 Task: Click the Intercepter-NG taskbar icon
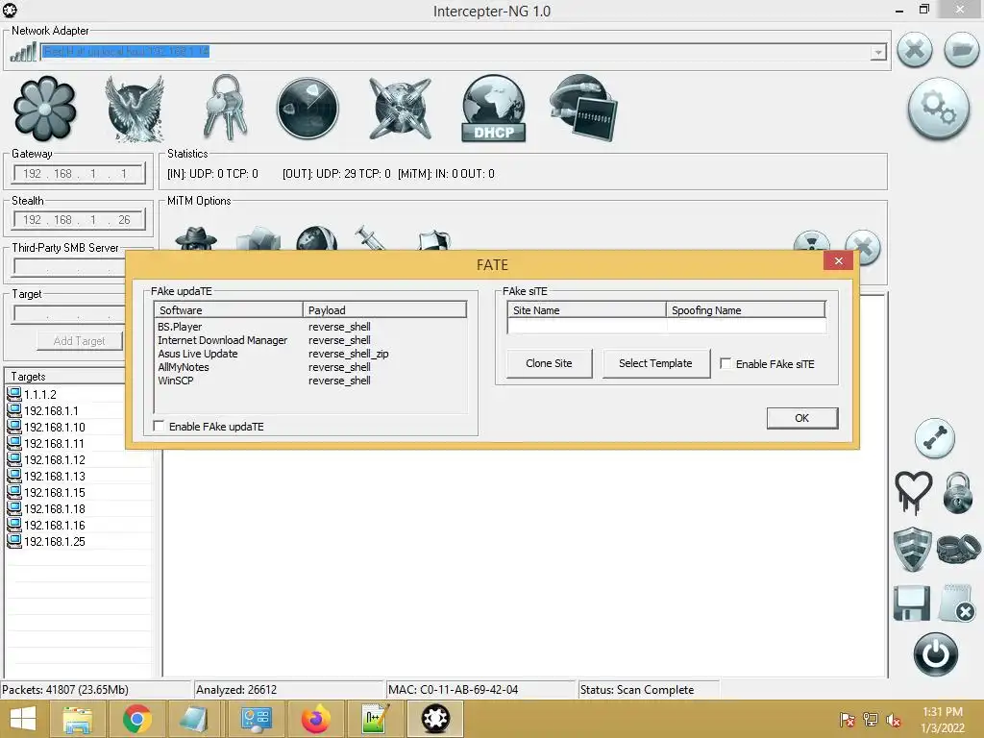(x=435, y=719)
